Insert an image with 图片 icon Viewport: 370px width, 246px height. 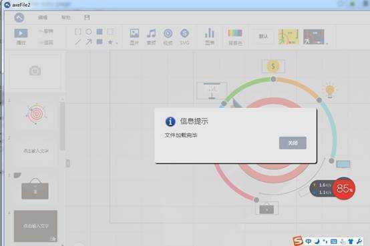coord(134,37)
